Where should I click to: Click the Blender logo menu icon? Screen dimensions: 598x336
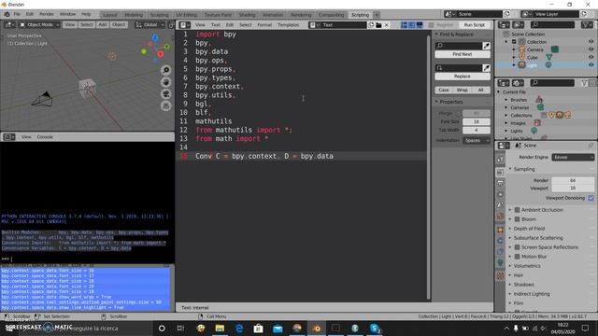coord(7,14)
